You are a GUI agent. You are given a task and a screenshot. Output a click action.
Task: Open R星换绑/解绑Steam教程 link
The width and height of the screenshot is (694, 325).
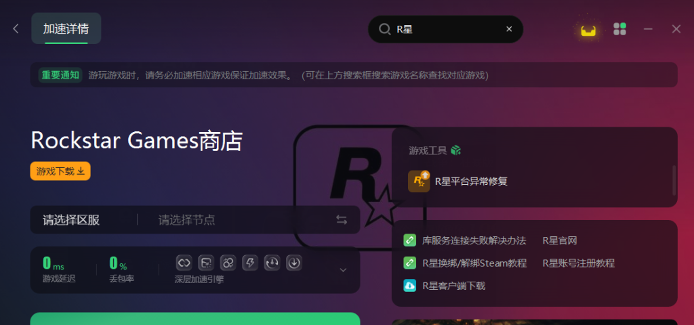(474, 263)
